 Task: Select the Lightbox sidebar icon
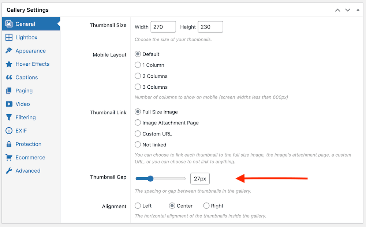pyautogui.click(x=10, y=37)
